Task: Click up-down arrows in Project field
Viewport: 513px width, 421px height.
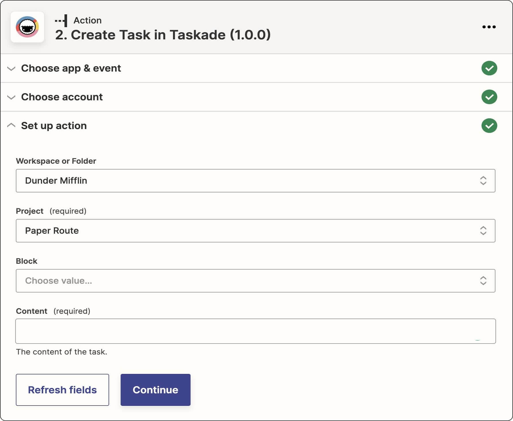Action: coord(483,231)
